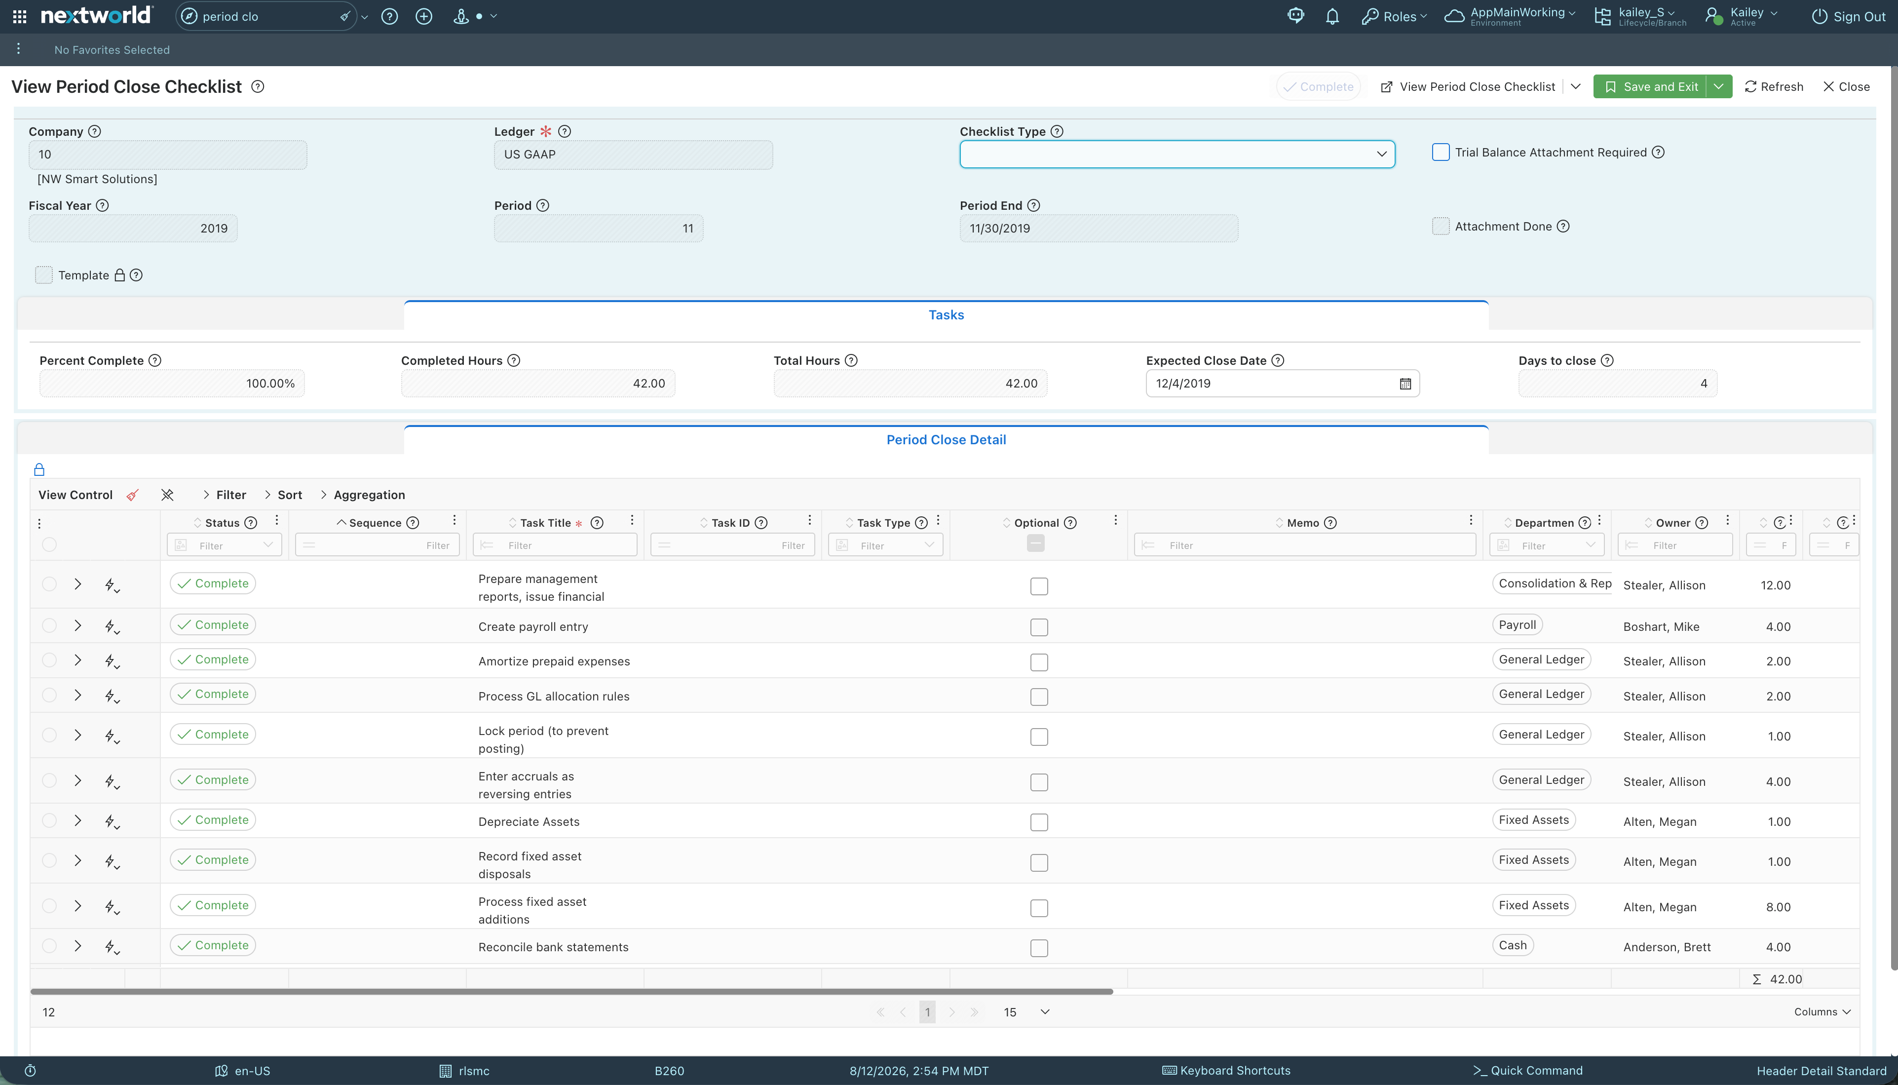Screen dimensions: 1898x1085
Task: Open the Columns chooser dropdown
Action: pyautogui.click(x=1822, y=1012)
